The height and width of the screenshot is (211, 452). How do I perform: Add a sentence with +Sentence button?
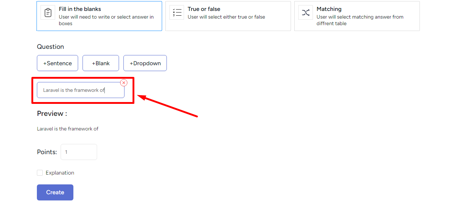[57, 63]
